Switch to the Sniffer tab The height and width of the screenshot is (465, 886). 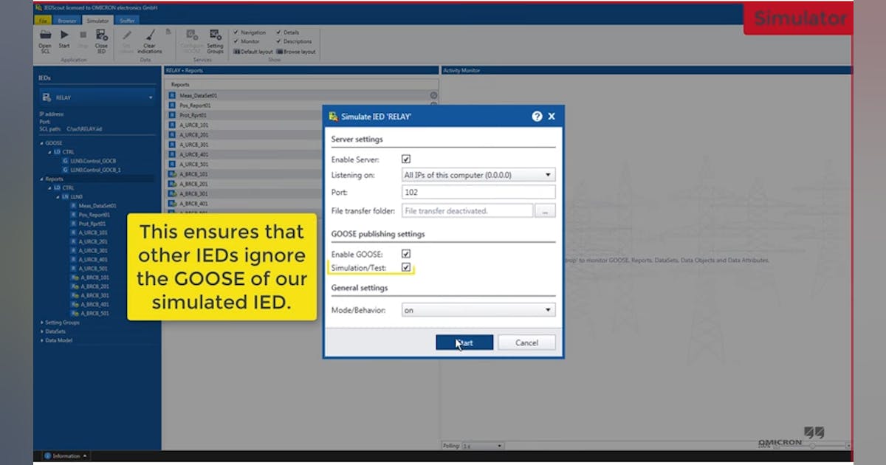tap(128, 21)
